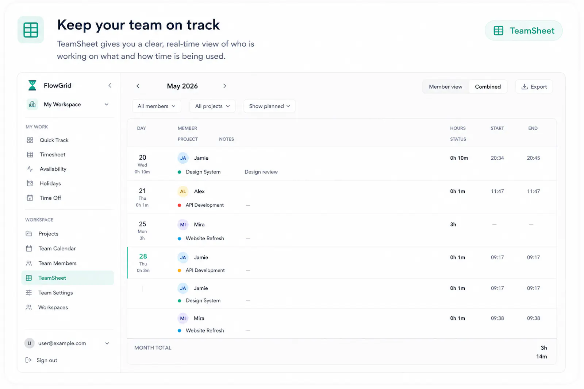
Task: Click Mira's 3h hours value
Action: pos(453,225)
